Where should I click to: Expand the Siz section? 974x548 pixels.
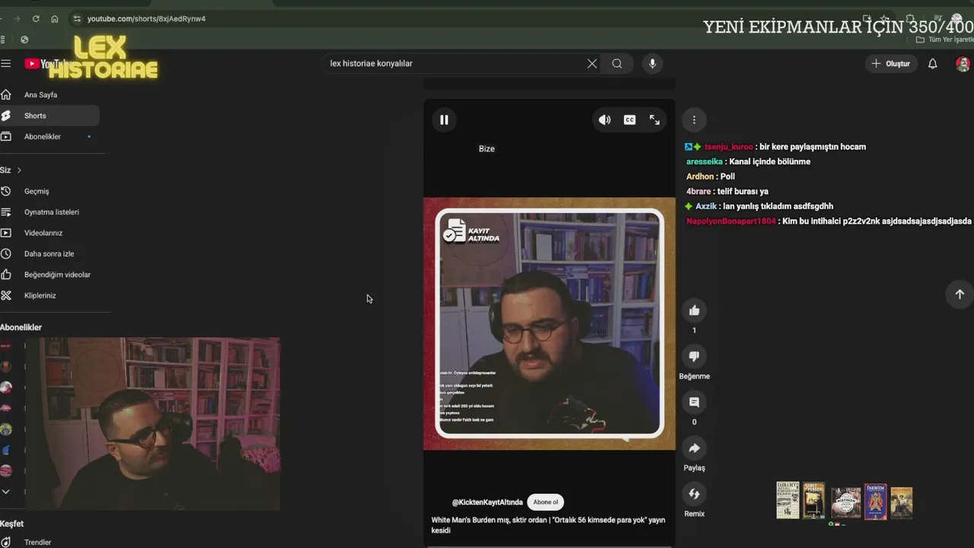click(x=11, y=170)
